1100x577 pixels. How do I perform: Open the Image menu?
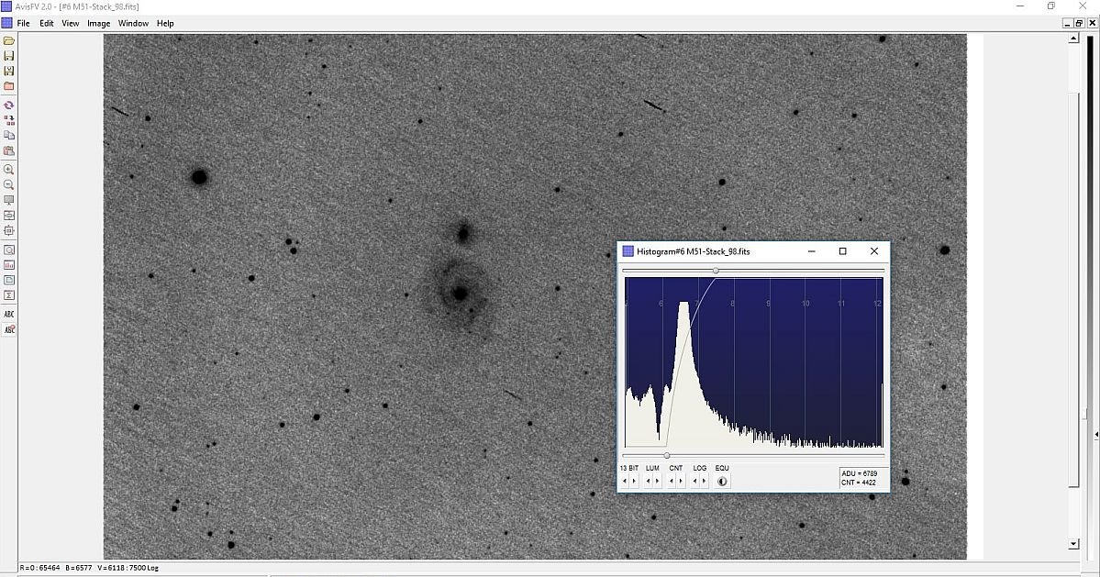pos(98,23)
